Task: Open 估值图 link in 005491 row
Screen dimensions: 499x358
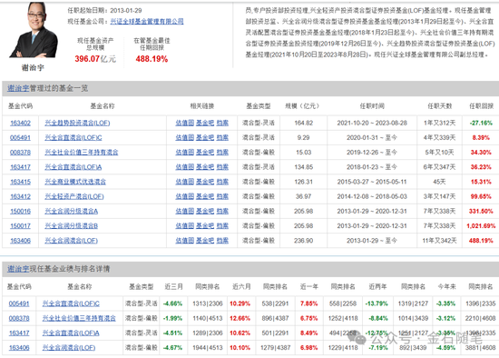Action: [x=184, y=138]
